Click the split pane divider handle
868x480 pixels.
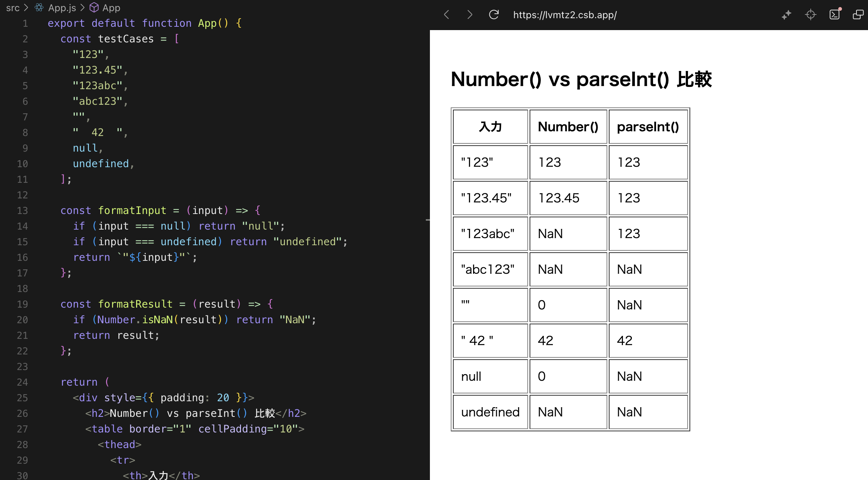428,220
